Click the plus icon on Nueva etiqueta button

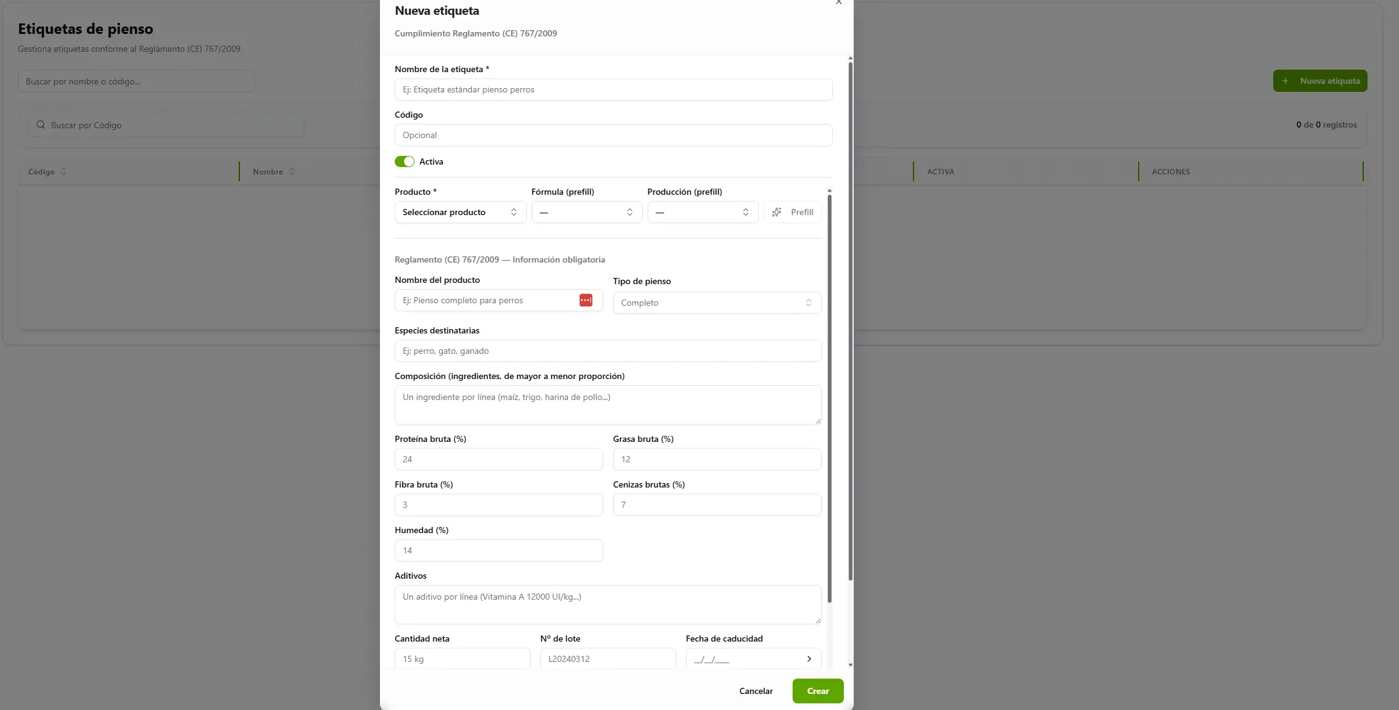pyautogui.click(x=1285, y=81)
